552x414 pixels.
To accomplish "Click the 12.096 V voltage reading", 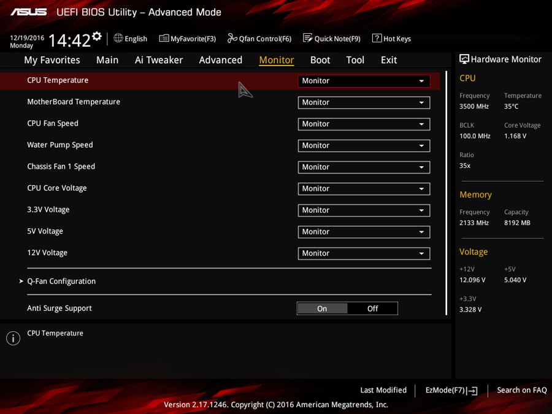I will (x=472, y=280).
